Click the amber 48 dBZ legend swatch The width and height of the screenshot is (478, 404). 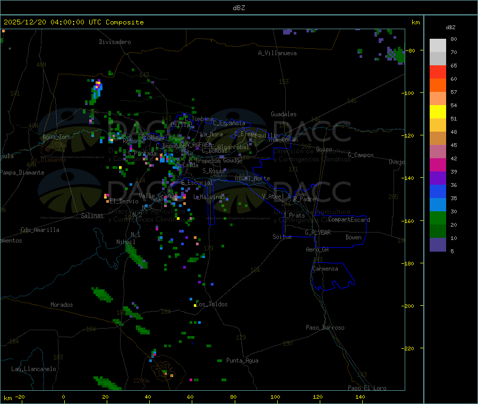click(438, 125)
